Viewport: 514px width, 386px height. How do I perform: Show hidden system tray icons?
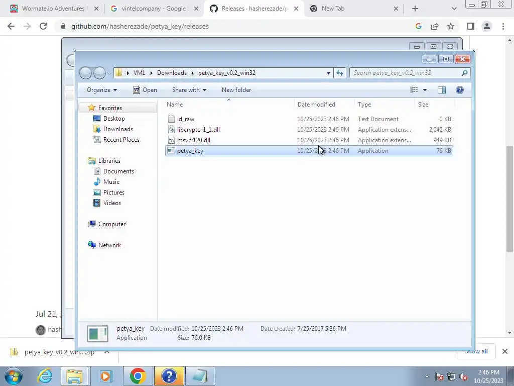pos(427,376)
